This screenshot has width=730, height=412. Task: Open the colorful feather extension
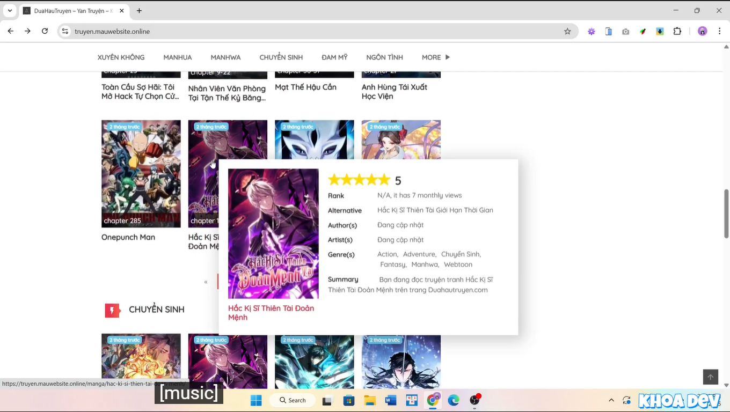[x=643, y=31]
